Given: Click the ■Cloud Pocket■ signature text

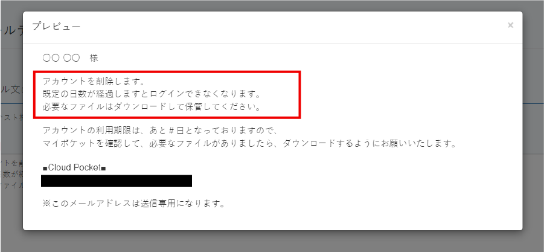Looking at the screenshot, I should pyautogui.click(x=74, y=167).
